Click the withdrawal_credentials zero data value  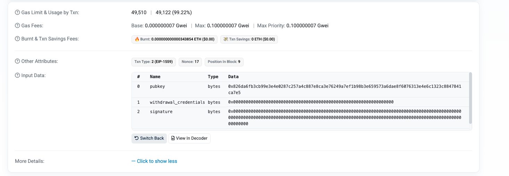click(x=311, y=102)
